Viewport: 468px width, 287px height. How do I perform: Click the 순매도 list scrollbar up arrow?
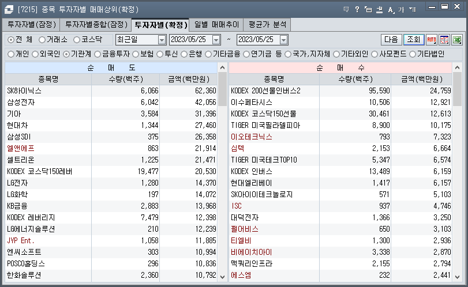click(222, 67)
